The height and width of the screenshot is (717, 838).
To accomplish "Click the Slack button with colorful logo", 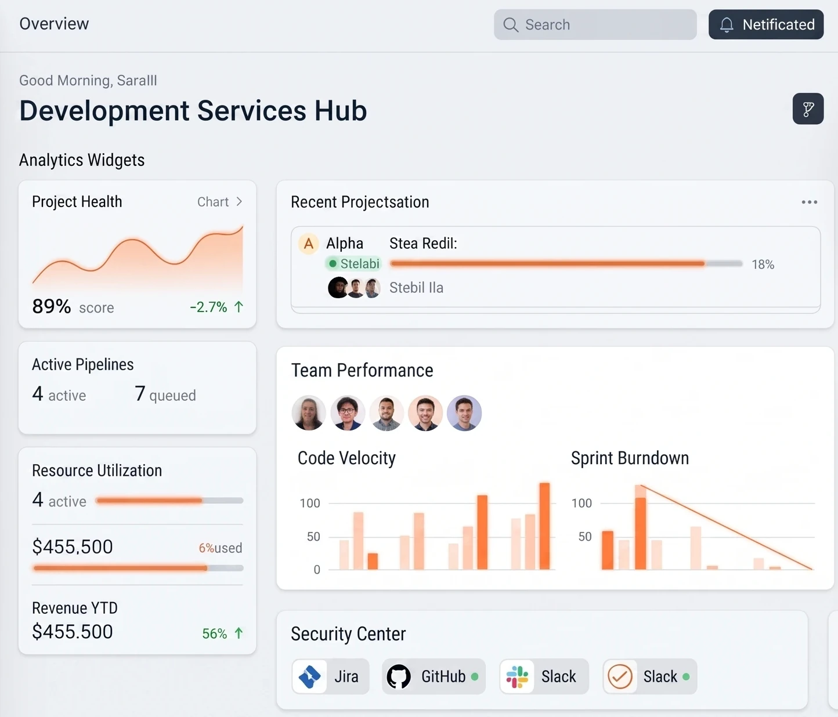I will pyautogui.click(x=544, y=676).
